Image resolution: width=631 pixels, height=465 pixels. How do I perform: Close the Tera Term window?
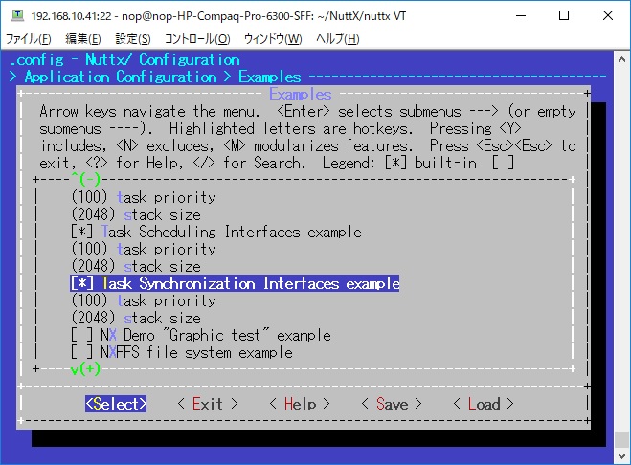(608, 15)
